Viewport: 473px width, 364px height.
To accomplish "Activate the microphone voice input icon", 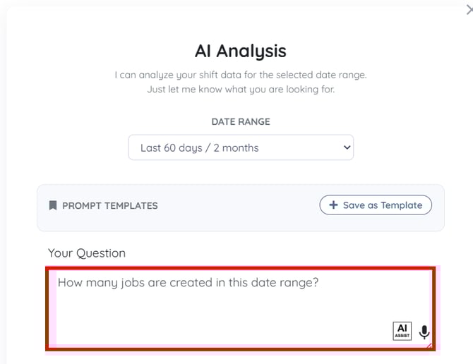I will pos(424,332).
